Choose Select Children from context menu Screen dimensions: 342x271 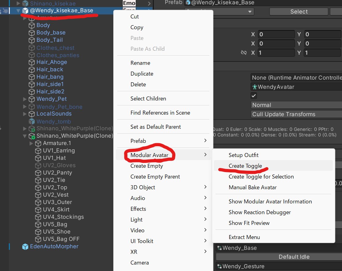coord(163,99)
